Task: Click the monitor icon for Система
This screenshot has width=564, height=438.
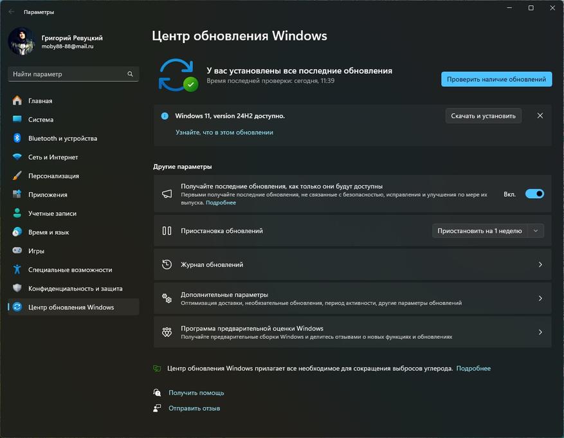Action: tap(17, 119)
